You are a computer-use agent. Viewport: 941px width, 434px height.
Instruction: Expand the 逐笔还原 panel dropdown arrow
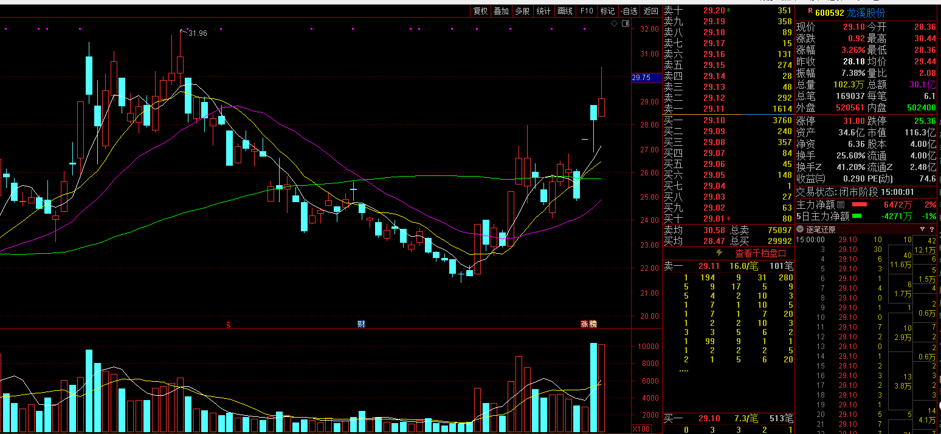tap(799, 229)
